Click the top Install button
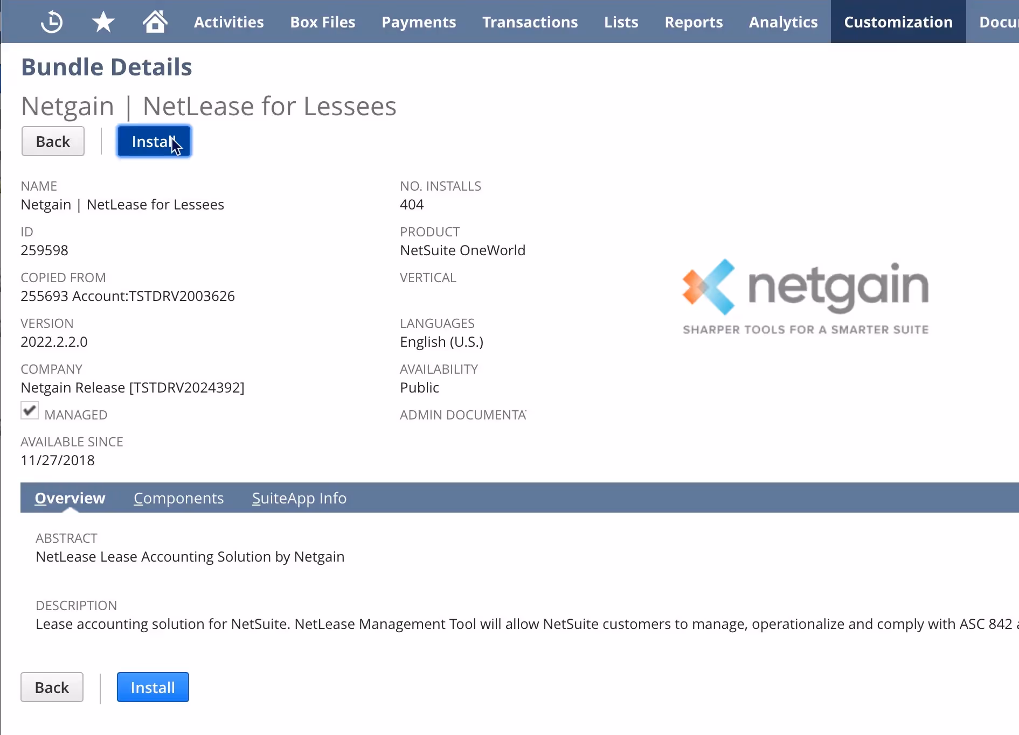 click(154, 141)
